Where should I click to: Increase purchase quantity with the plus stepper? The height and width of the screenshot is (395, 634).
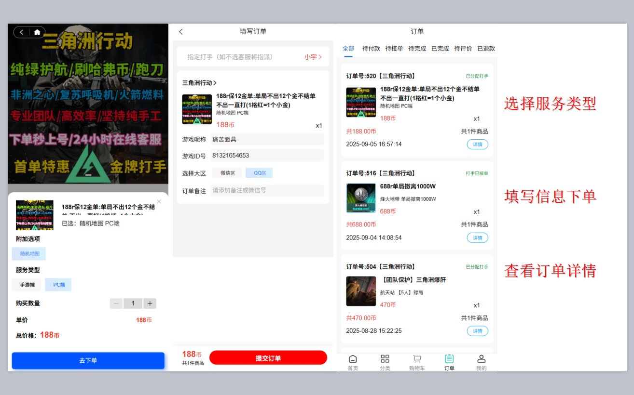(150, 303)
